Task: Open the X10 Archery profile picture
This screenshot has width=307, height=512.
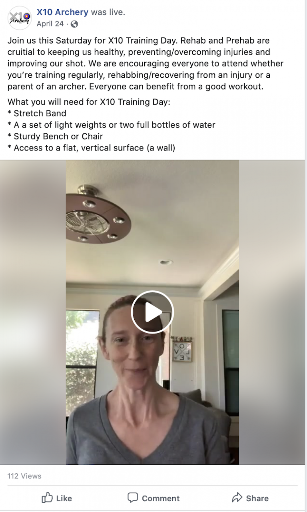Action: click(20, 18)
